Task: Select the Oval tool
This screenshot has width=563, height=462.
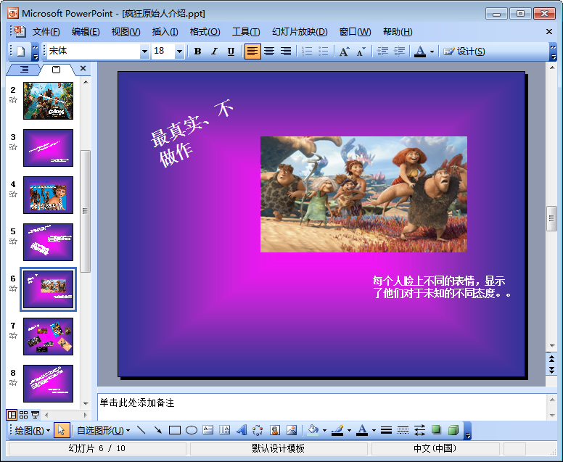Action: (x=192, y=430)
